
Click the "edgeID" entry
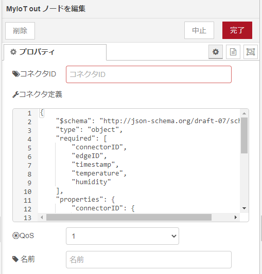click(89, 156)
